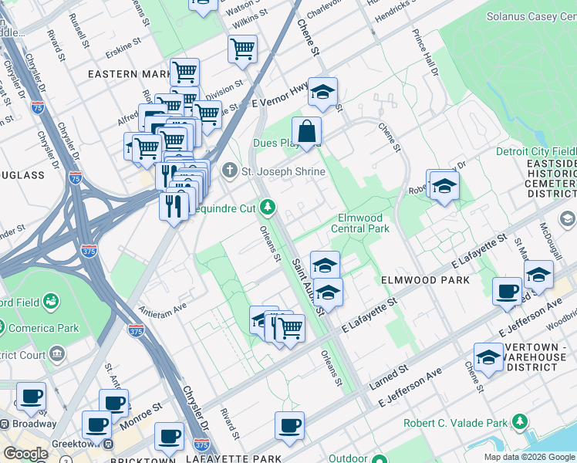Click the District Court building icon
The height and width of the screenshot is (463, 577).
tap(56, 354)
